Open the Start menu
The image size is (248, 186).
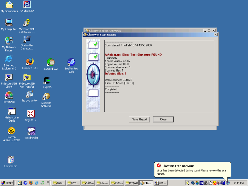tap(7, 183)
